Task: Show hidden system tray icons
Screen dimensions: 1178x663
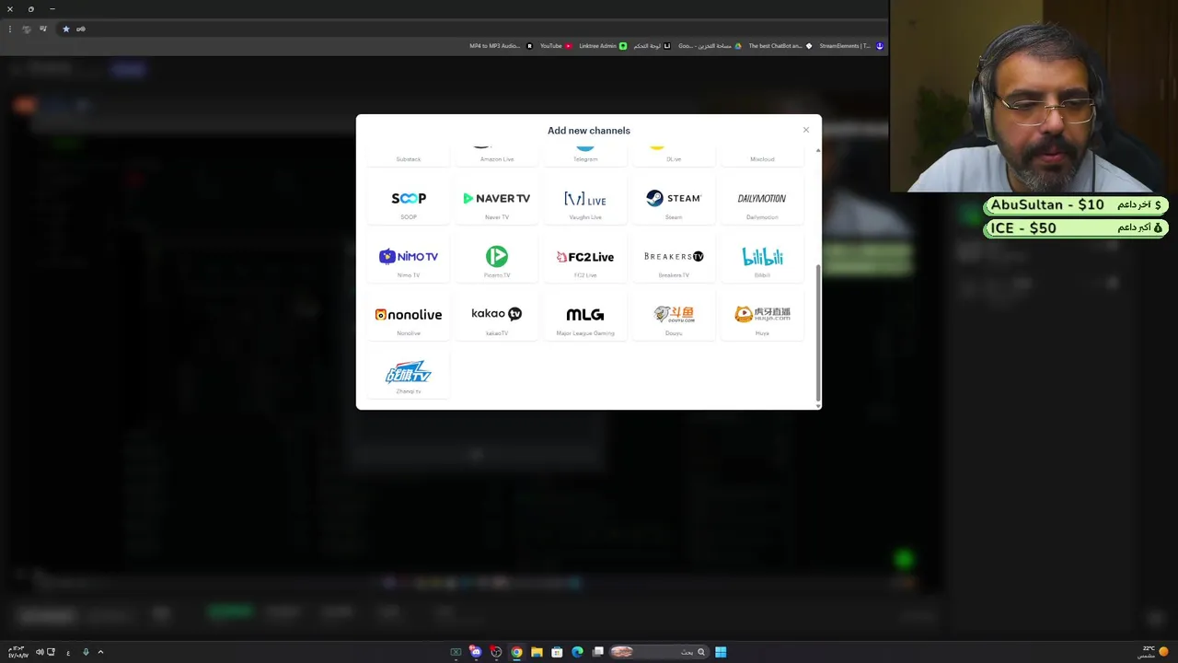Action: pyautogui.click(x=100, y=652)
